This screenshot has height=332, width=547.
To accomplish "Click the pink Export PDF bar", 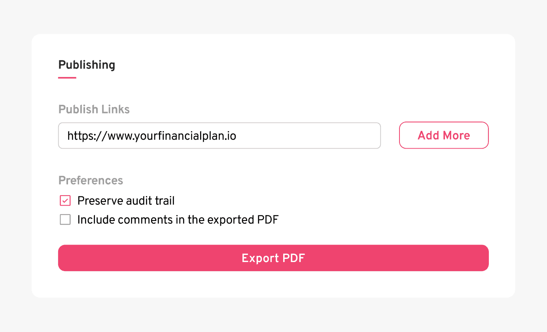I will pos(273,258).
